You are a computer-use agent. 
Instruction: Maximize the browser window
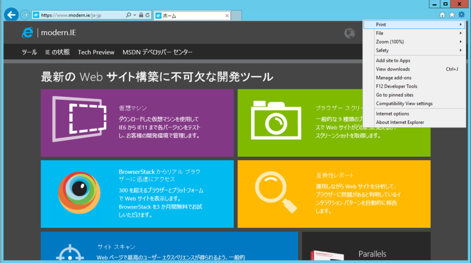[446, 4]
